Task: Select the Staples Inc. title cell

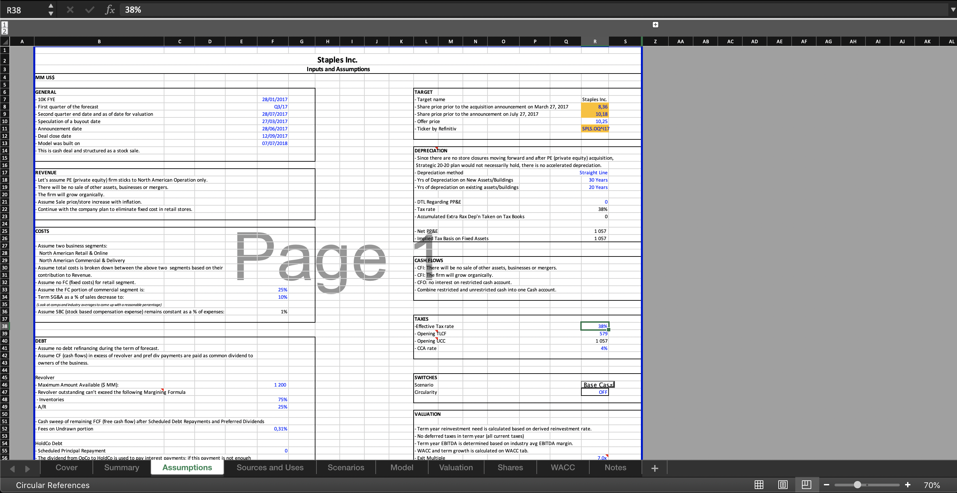Action: (x=337, y=60)
